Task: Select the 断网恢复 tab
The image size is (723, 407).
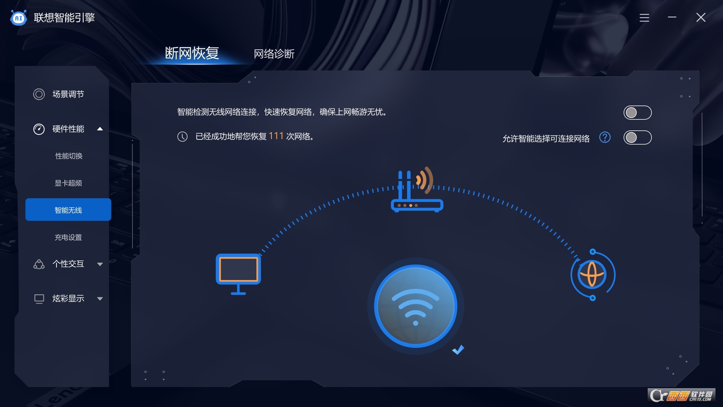Action: click(192, 53)
